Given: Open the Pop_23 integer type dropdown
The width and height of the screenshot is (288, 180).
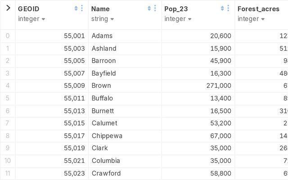Looking at the screenshot, I should 178,19.
